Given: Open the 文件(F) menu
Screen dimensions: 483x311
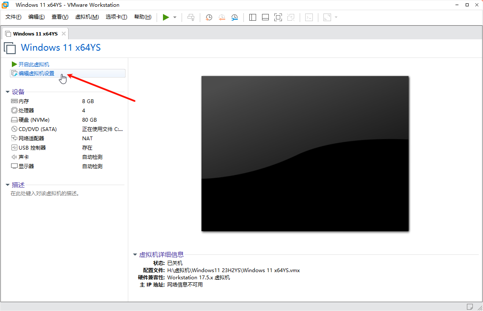Looking at the screenshot, I should point(13,17).
